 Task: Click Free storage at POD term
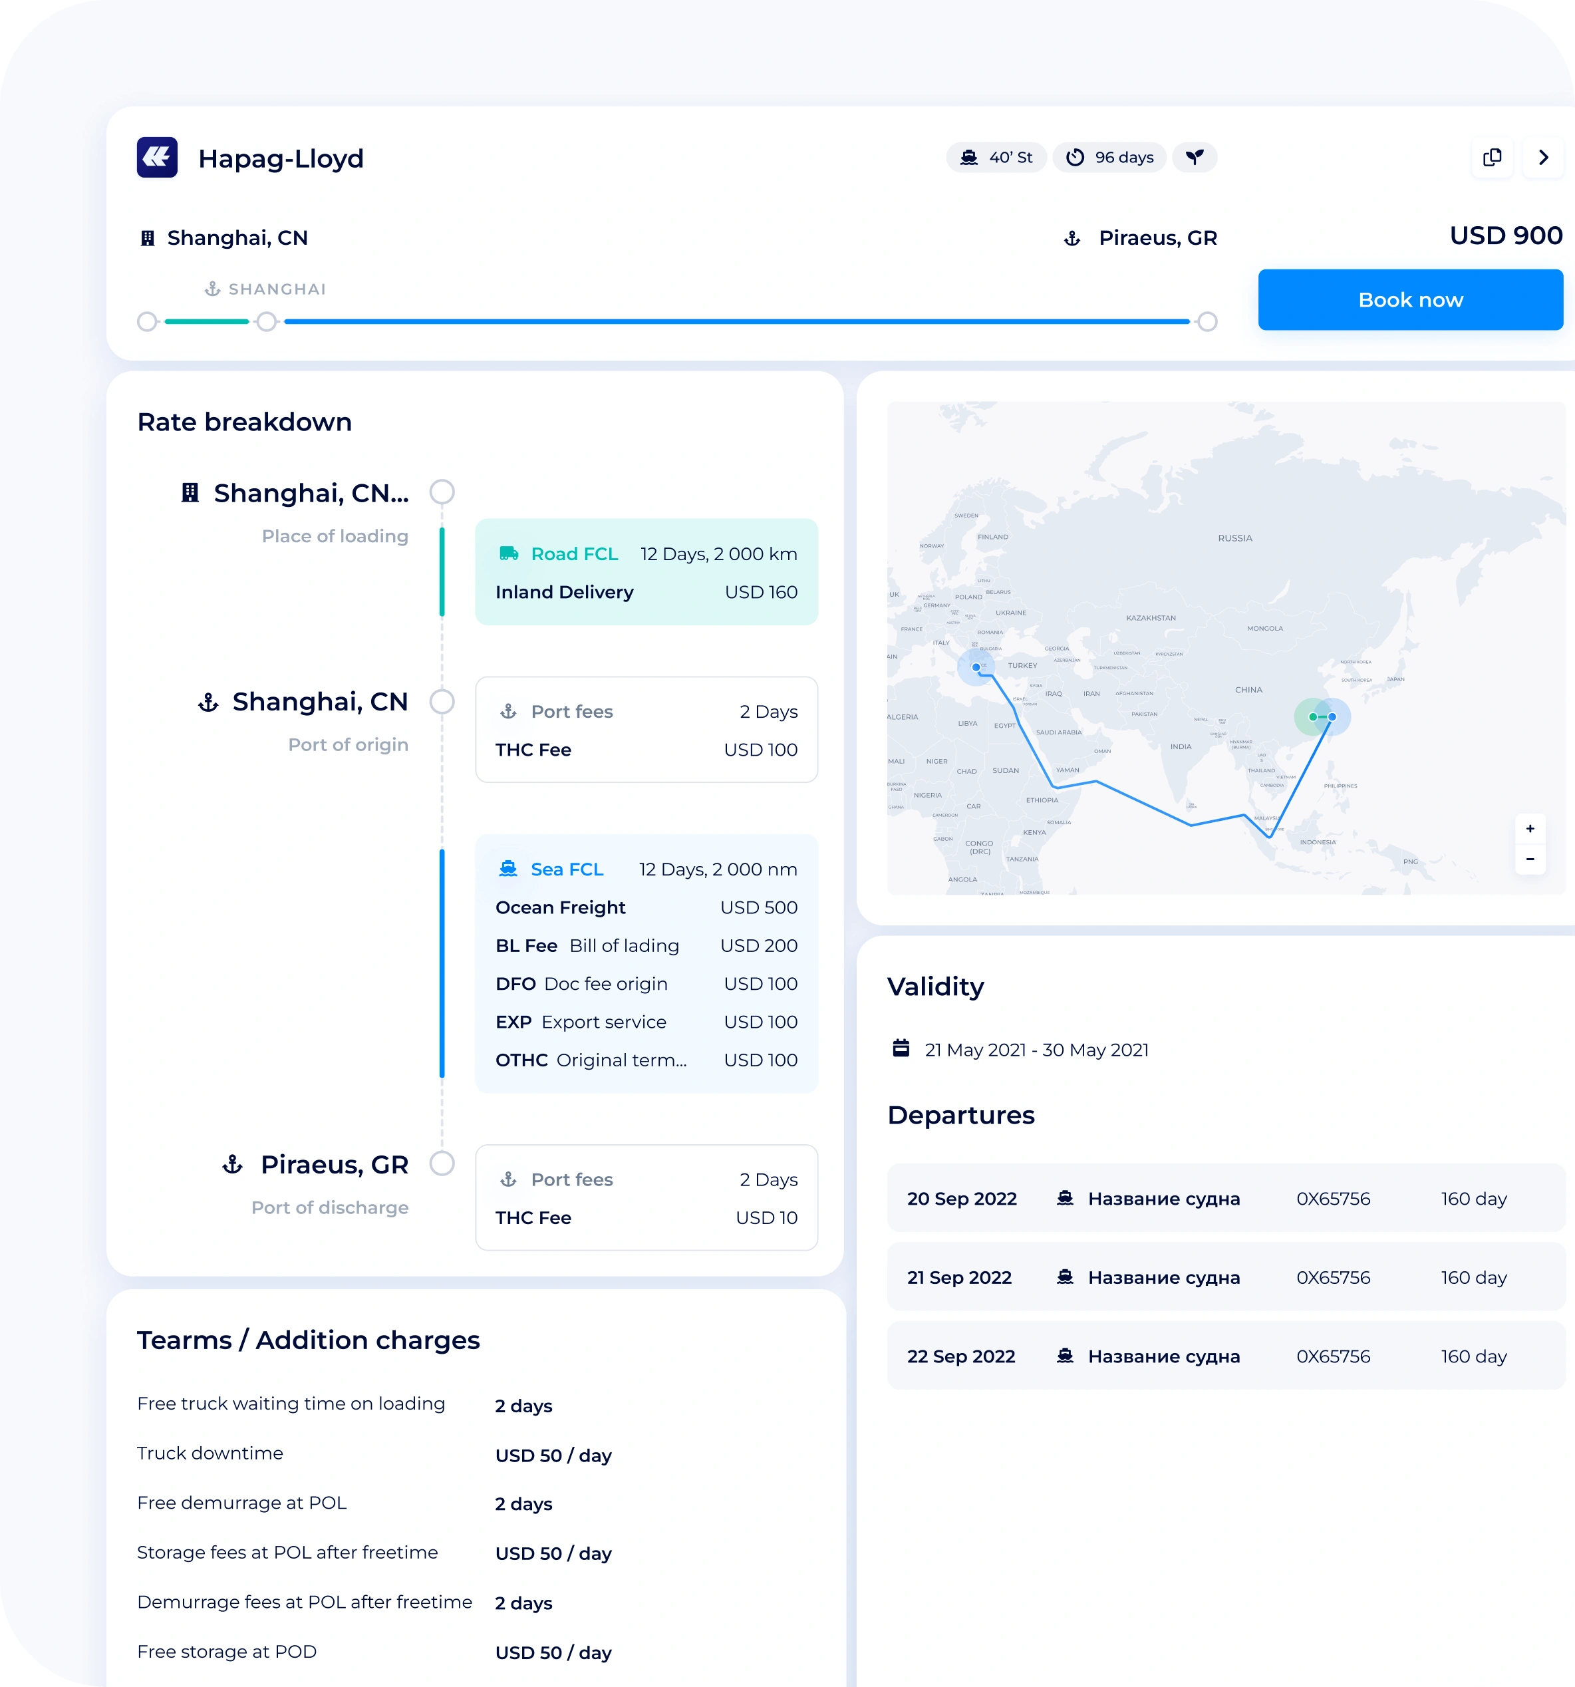pos(227,1652)
